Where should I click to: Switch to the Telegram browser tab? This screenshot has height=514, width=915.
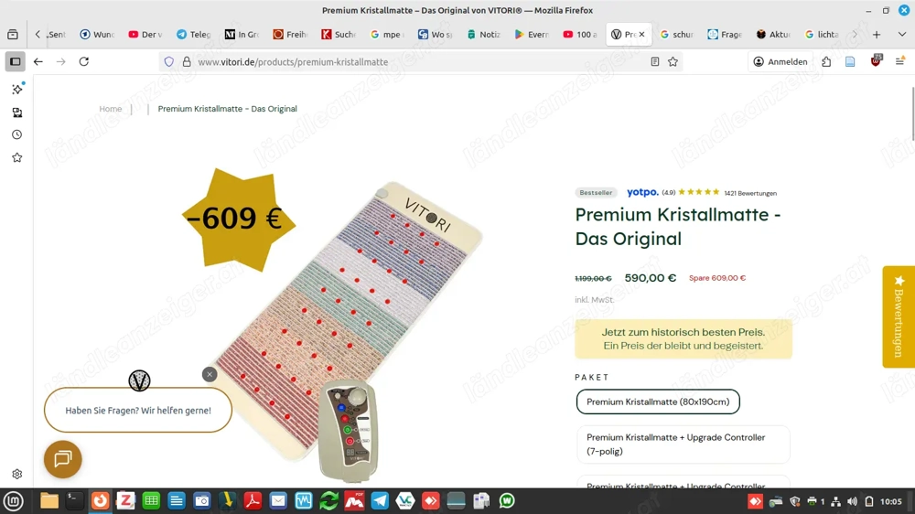point(193,35)
